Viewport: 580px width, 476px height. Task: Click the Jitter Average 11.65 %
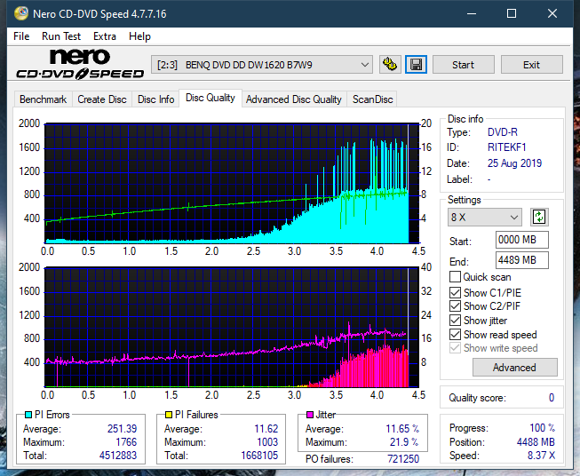(402, 429)
